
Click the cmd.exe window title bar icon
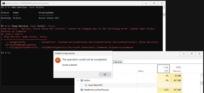coord(4,3)
